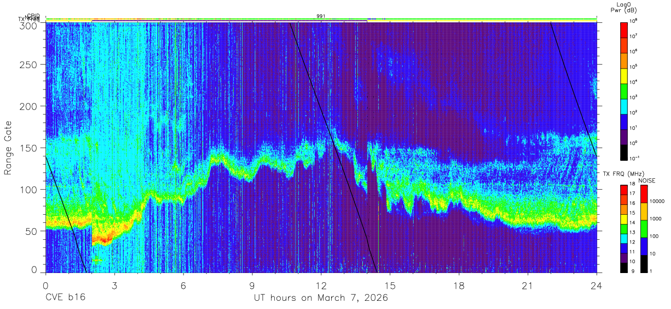Click x-axis tick label '21'
Screen dimensions: 671x309
(x=528, y=286)
